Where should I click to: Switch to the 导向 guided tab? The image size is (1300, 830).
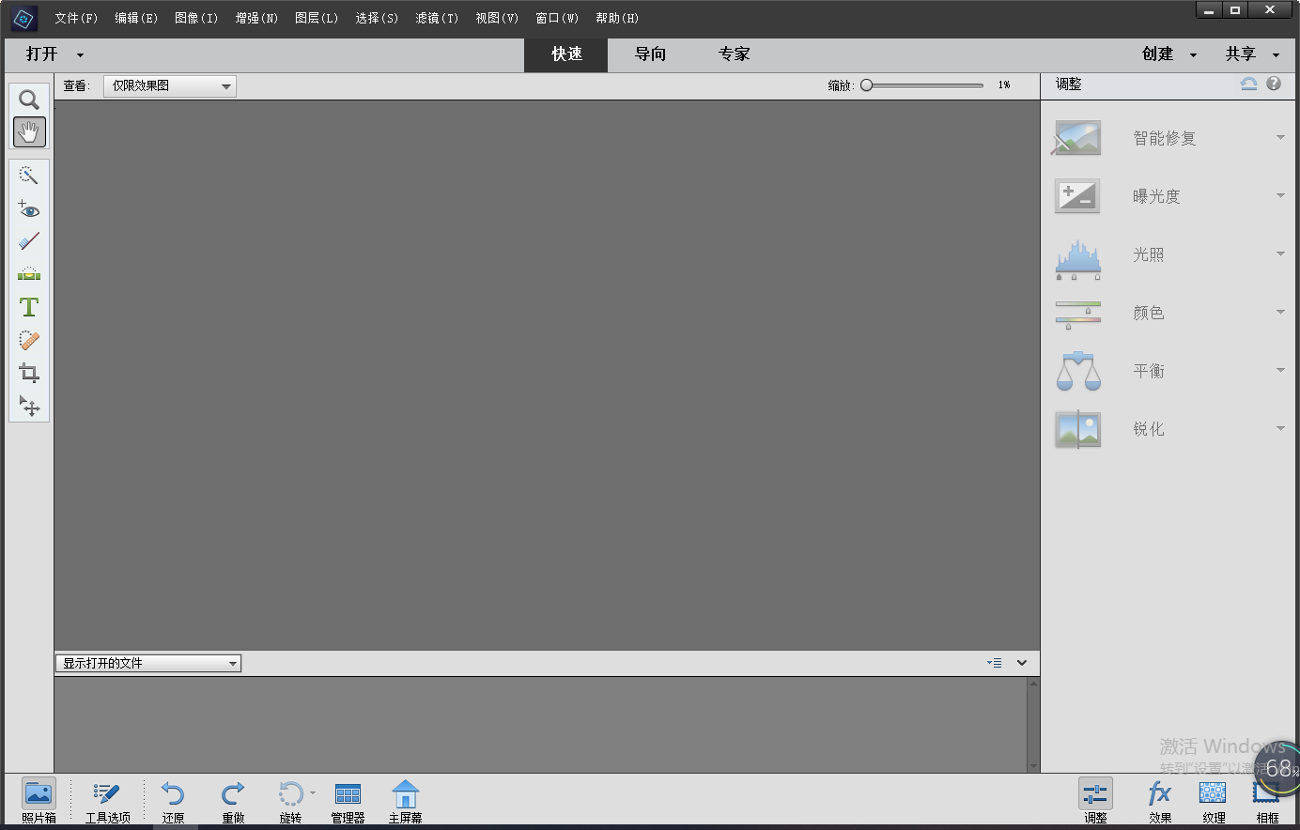click(x=650, y=54)
